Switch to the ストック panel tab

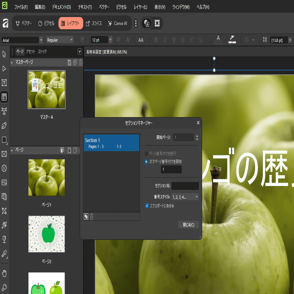pos(42,51)
